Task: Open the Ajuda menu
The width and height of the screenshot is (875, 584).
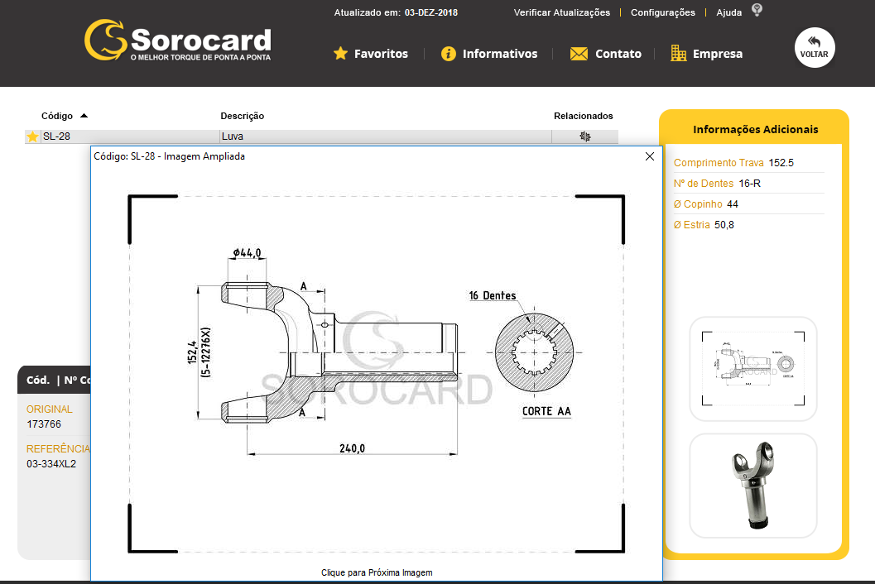Action: pos(728,12)
